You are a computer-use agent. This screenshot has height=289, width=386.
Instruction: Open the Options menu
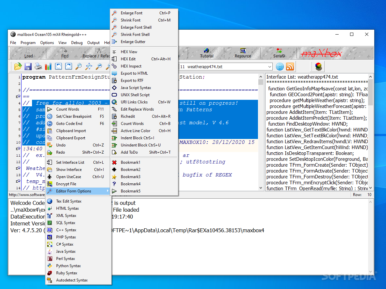47,42
